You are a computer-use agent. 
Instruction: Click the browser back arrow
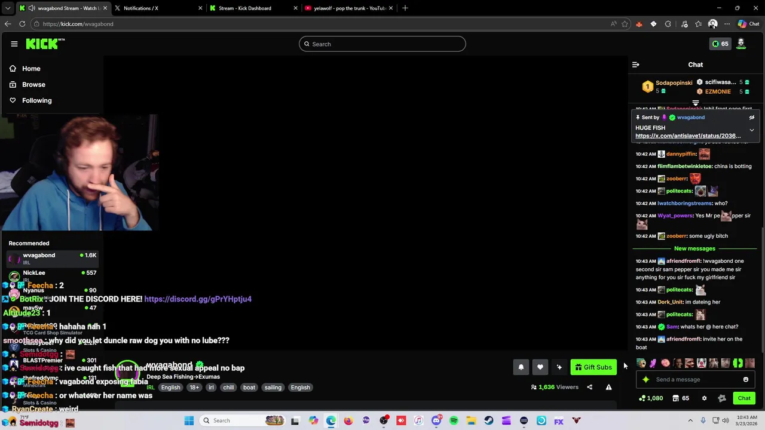(8, 24)
